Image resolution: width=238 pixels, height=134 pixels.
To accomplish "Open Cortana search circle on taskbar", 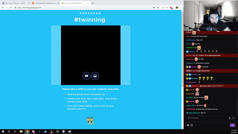I will tap(9, 131).
